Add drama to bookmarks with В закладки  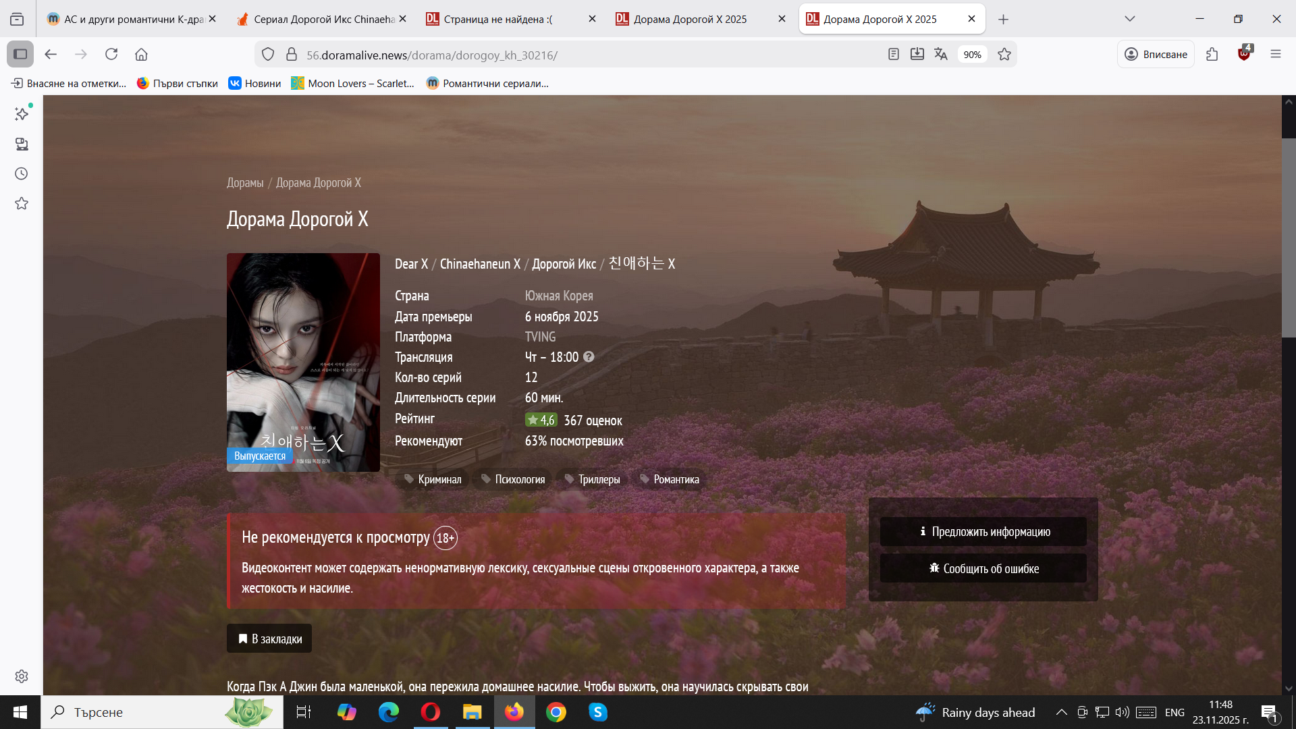[269, 639]
